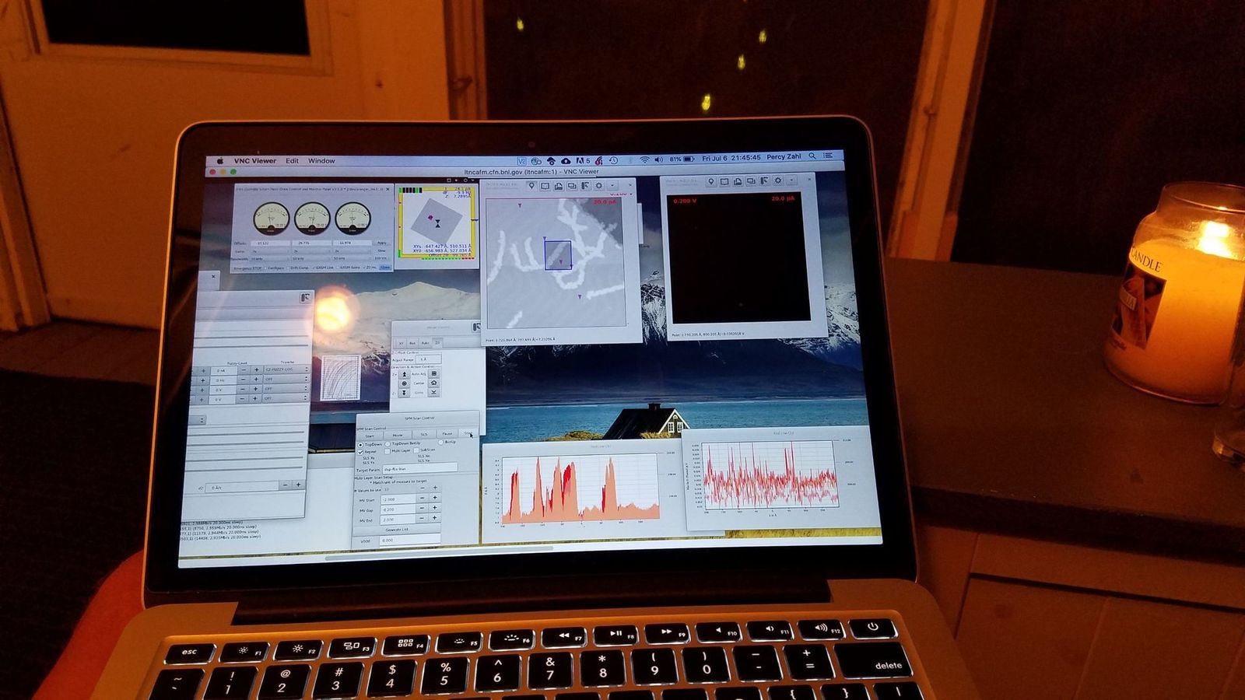Click the plus stepper next to MV Start
This screenshot has height=700, width=1245.
(434, 499)
